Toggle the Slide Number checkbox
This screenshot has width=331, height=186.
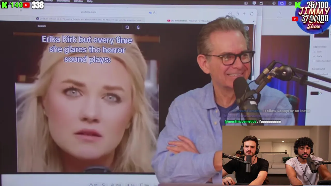[x=314, y=61]
